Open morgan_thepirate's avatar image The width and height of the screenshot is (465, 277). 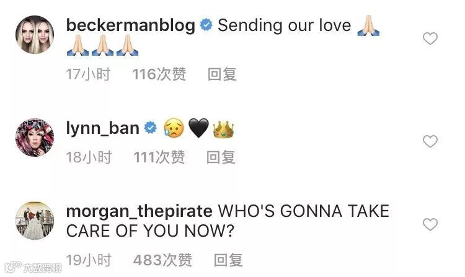click(35, 221)
